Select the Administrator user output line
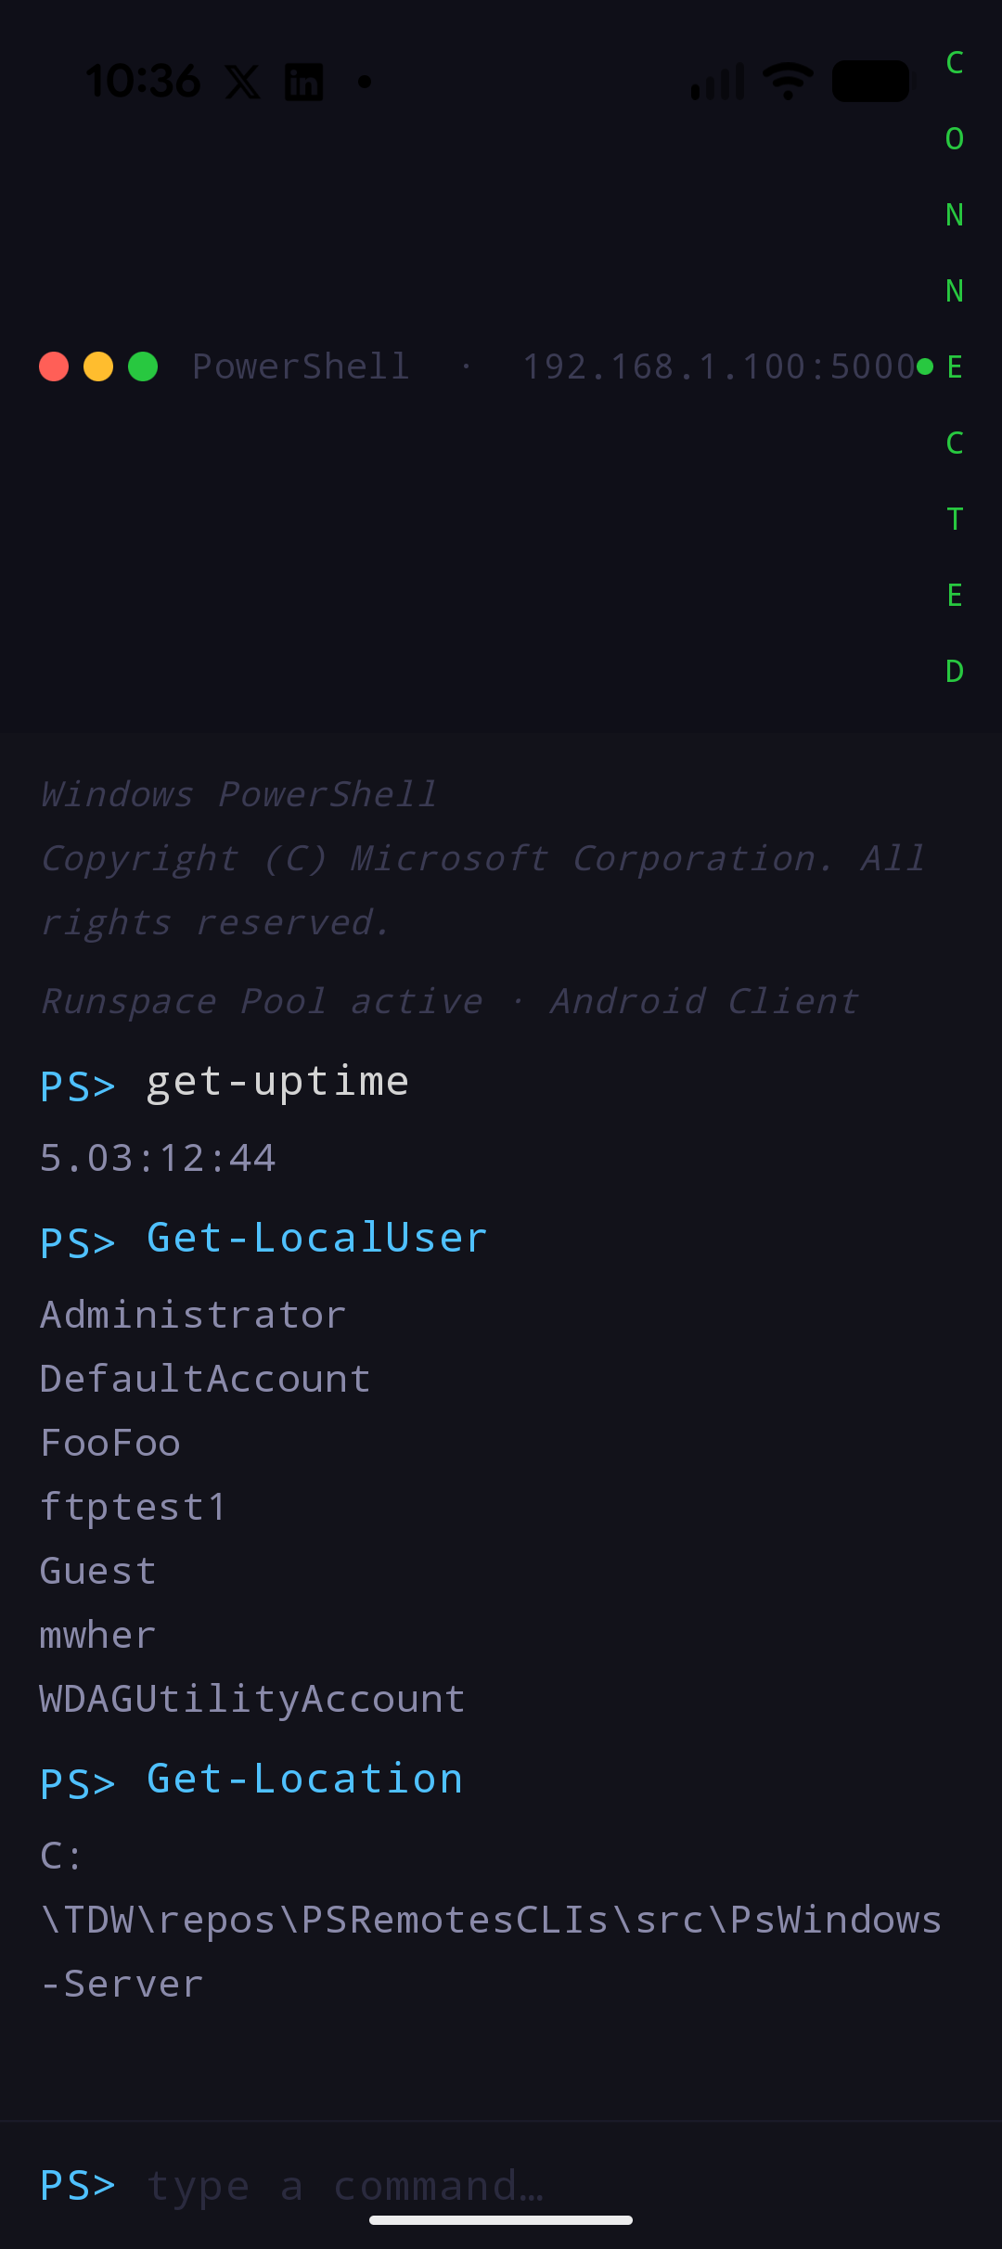This screenshot has width=1002, height=2249. [x=193, y=1315]
